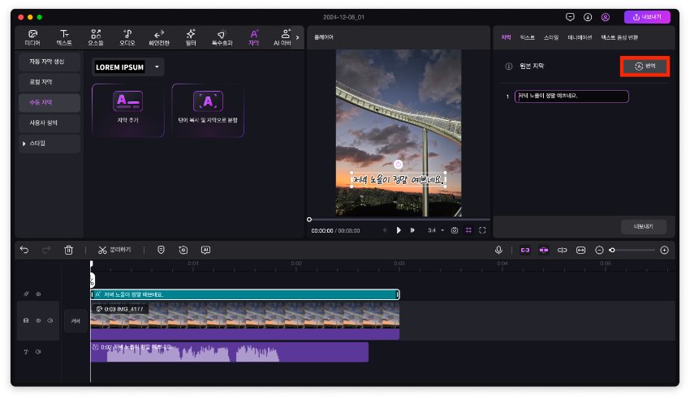The image size is (690, 399).
Task: Toggle the preview grid guide
Action: (x=468, y=230)
